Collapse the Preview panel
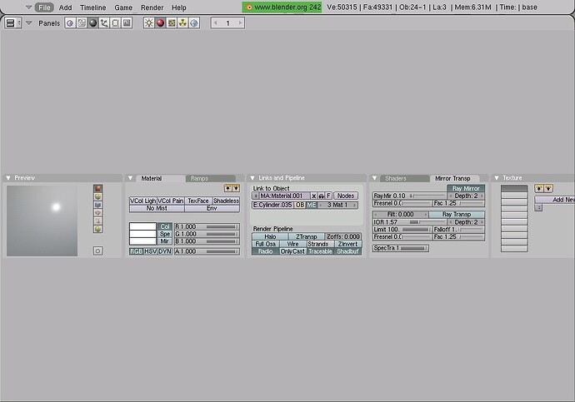The height and width of the screenshot is (402, 575). (x=8, y=178)
